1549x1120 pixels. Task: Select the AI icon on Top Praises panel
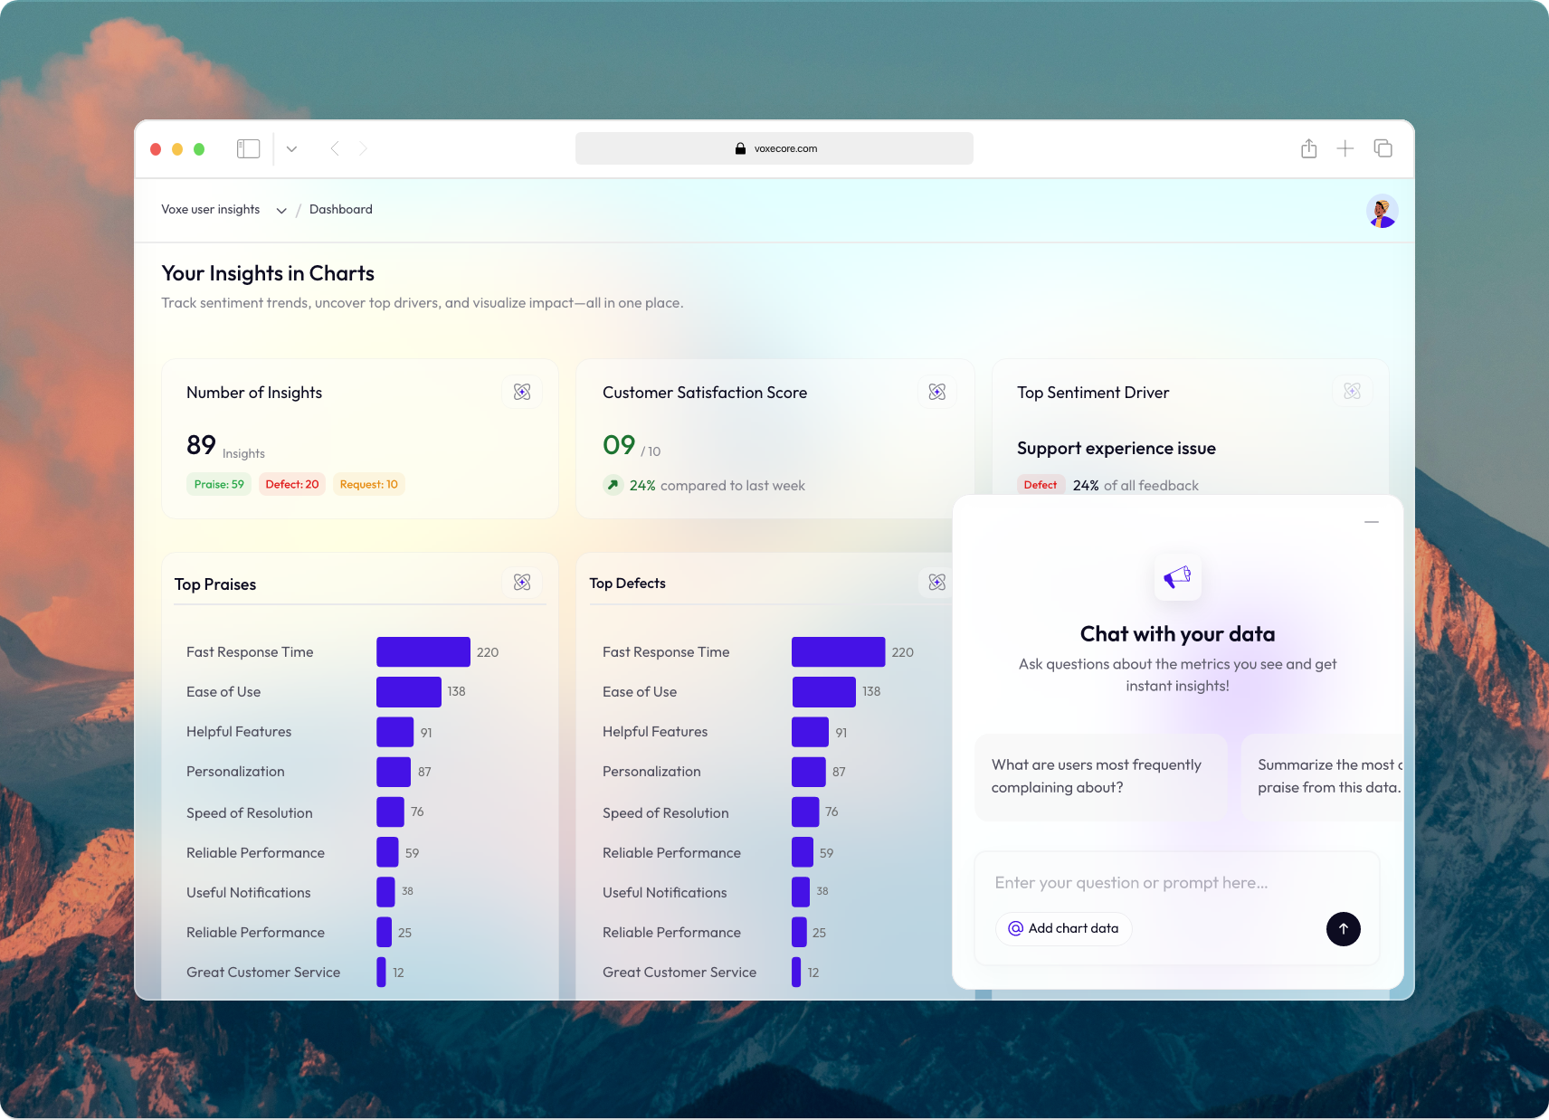click(x=522, y=582)
